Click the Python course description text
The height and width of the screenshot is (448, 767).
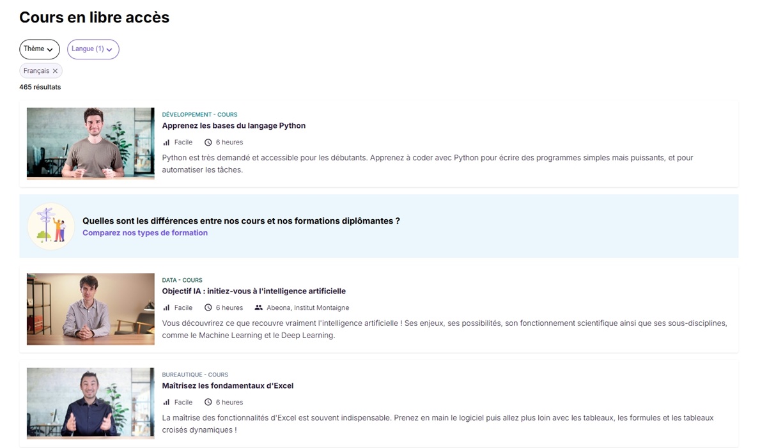[x=427, y=164]
